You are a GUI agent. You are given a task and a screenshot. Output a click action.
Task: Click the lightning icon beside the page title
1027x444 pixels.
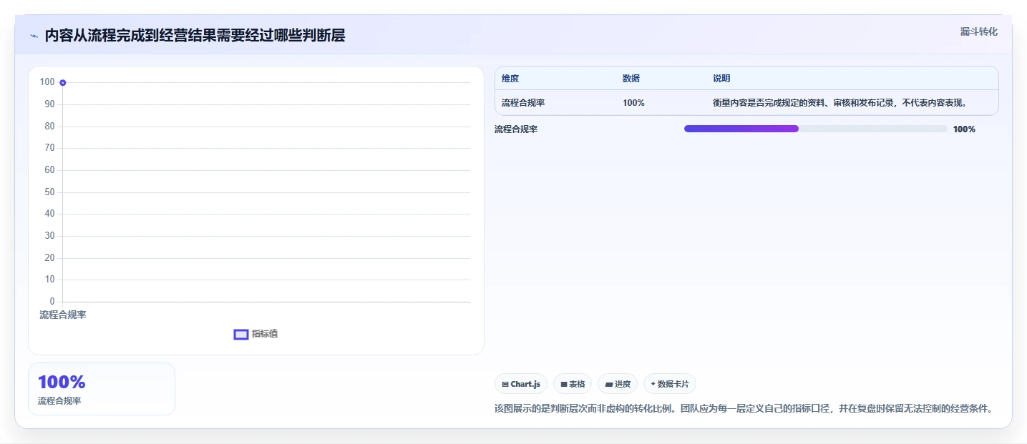pyautogui.click(x=34, y=36)
